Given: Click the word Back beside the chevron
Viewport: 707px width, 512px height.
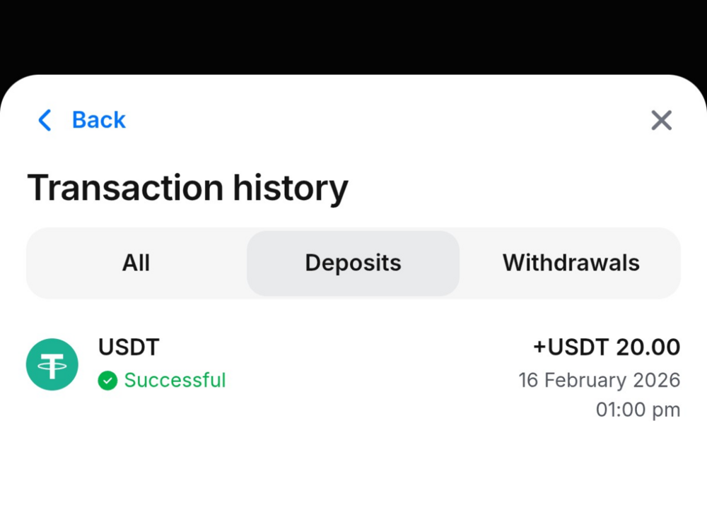Looking at the screenshot, I should (x=99, y=121).
